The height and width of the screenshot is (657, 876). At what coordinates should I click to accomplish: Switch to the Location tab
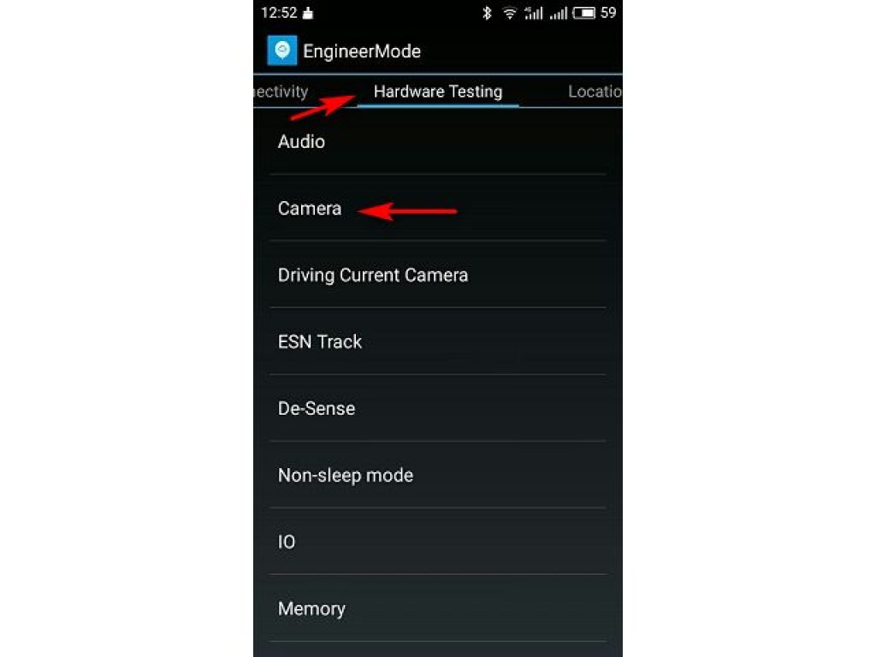[x=595, y=91]
